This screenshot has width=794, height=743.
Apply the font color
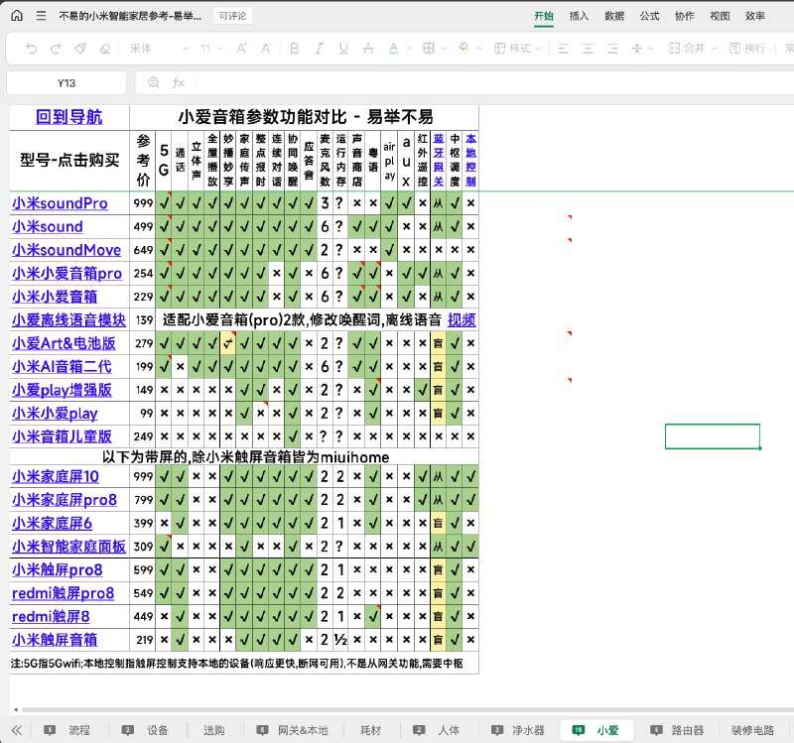(393, 49)
